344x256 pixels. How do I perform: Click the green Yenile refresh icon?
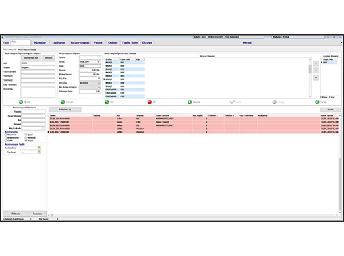click(317, 102)
